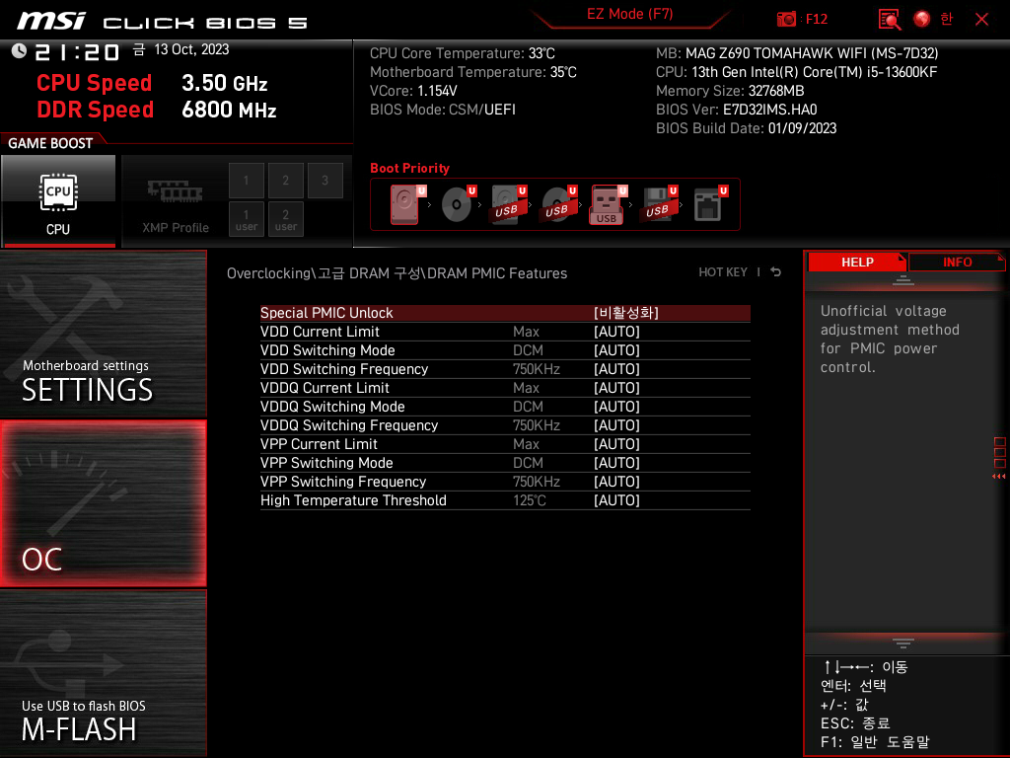1010x758 pixels.
Task: Switch to EZ Mode (F7)
Action: pos(629,14)
